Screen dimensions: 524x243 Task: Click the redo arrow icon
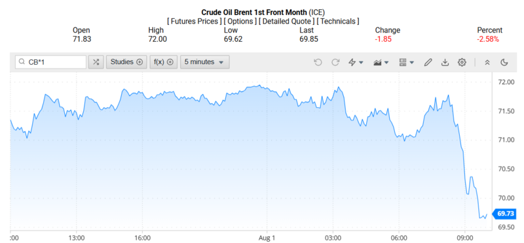(x=335, y=62)
